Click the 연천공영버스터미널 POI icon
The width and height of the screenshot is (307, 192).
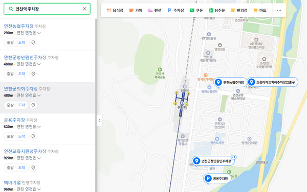pyautogui.click(x=238, y=91)
